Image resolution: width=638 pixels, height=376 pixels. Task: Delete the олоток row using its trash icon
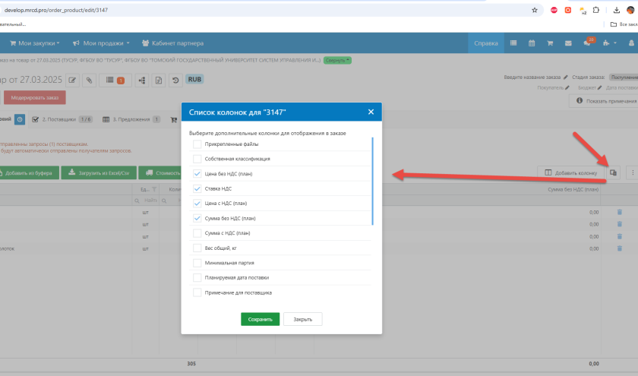coord(619,248)
